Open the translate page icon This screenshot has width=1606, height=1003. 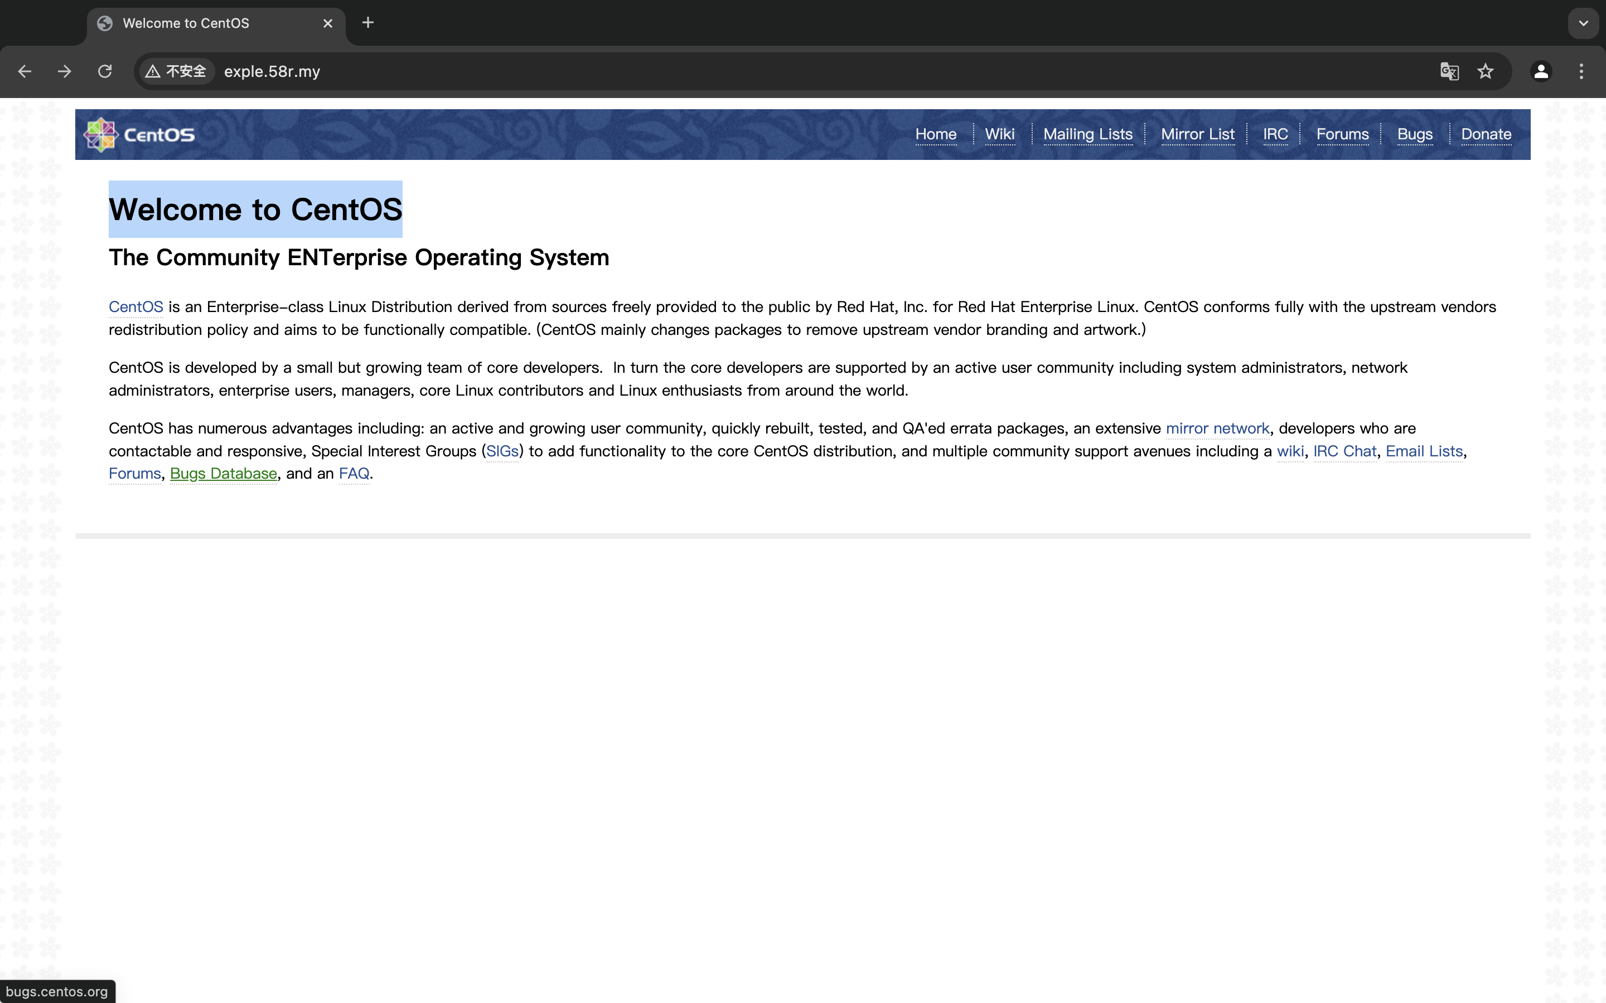[1449, 71]
